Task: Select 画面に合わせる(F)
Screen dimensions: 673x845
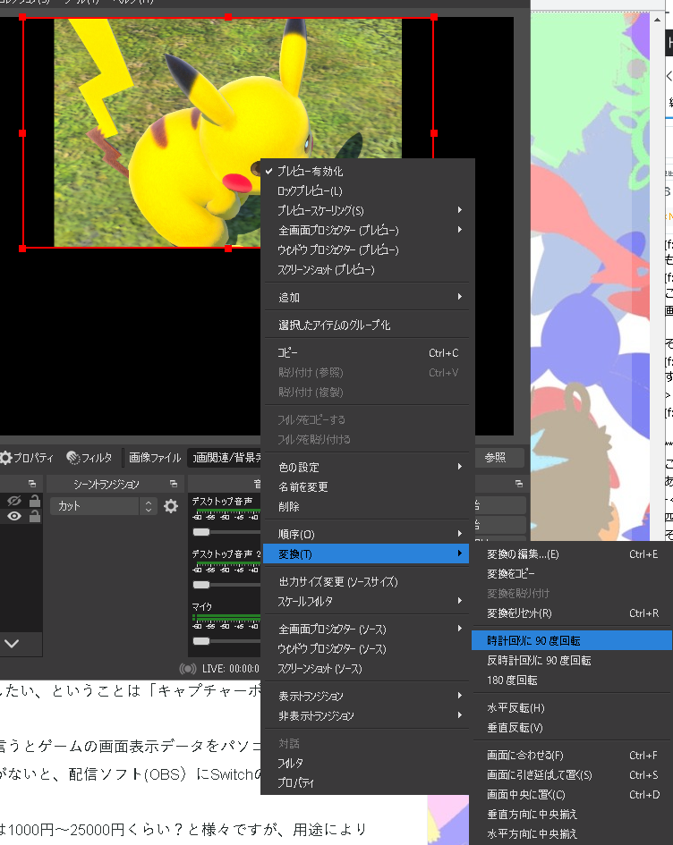Action: [x=572, y=755]
